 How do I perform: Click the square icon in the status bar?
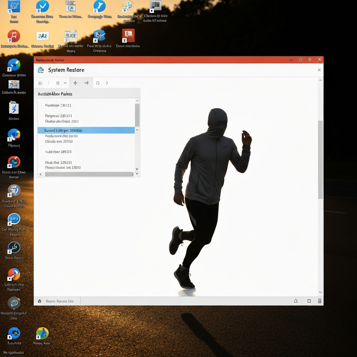click(308, 301)
